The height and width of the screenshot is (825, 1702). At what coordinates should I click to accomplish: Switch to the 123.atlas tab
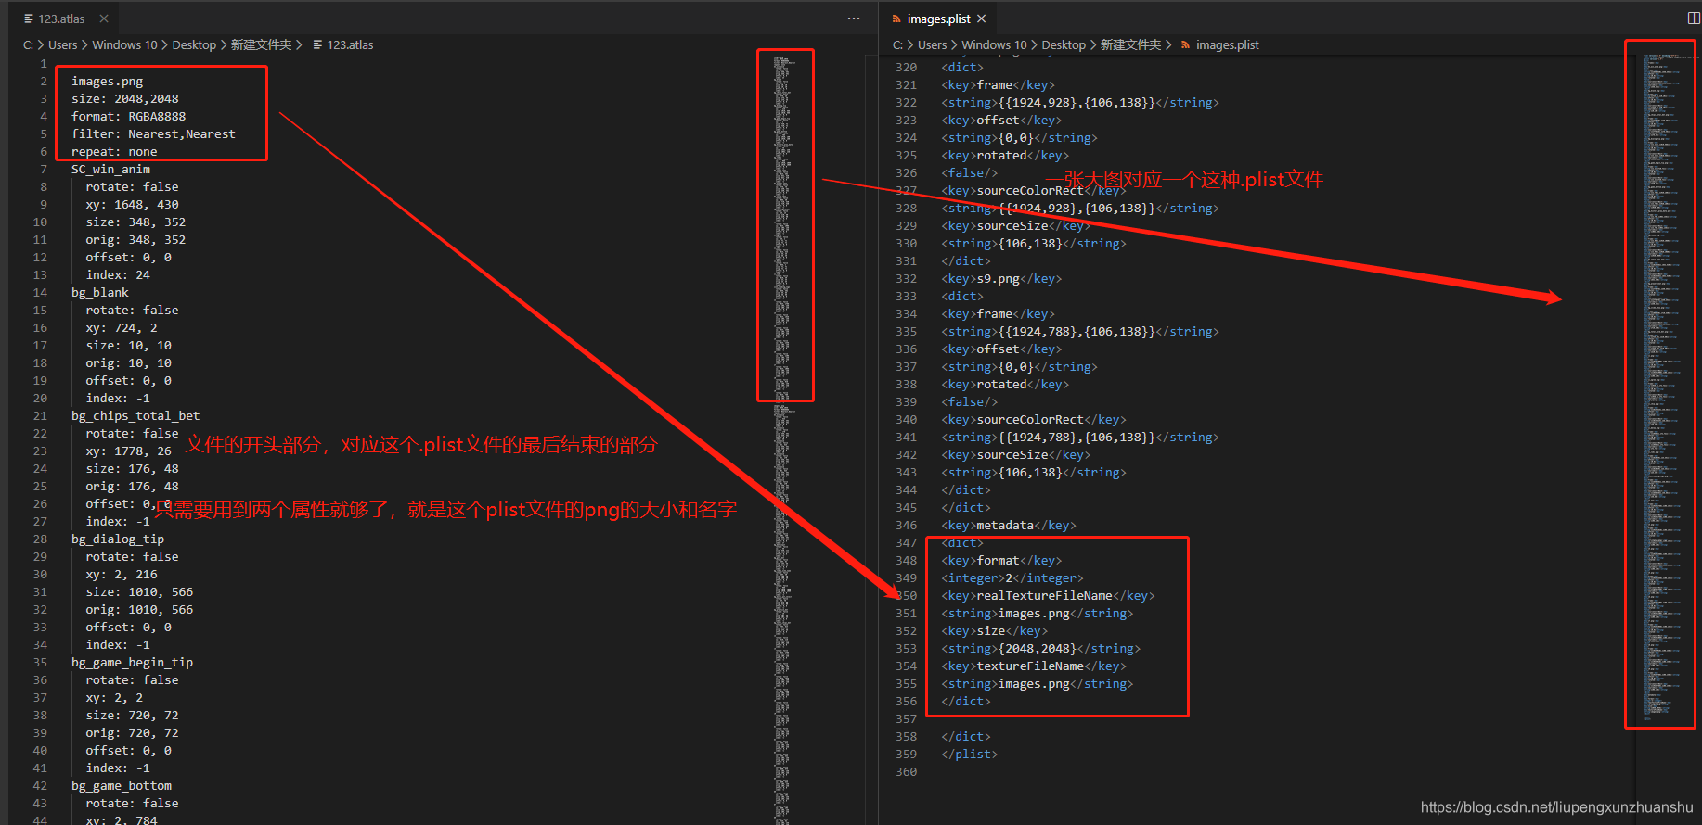pos(61,19)
